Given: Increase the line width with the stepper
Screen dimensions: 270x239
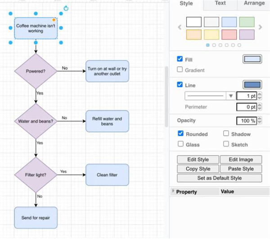Looking at the screenshot, I should coord(260,94).
